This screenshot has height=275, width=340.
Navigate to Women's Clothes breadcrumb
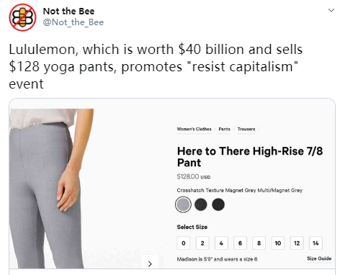[194, 129]
